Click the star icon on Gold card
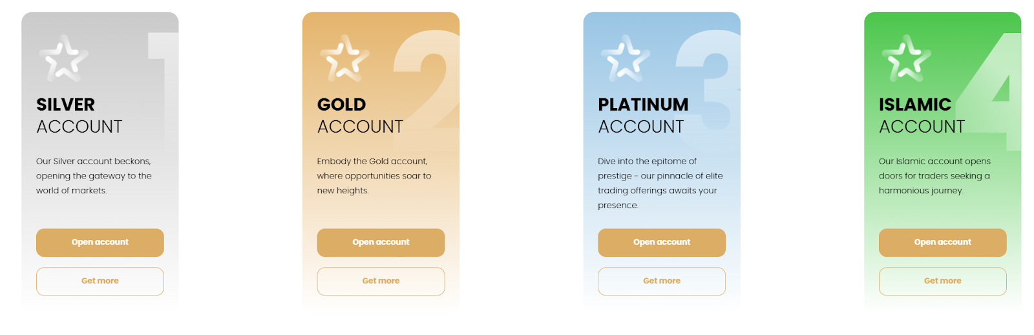The width and height of the screenshot is (1034, 335). (344, 58)
